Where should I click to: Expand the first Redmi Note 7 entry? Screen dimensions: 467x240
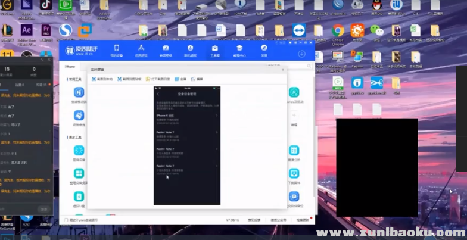point(216,132)
